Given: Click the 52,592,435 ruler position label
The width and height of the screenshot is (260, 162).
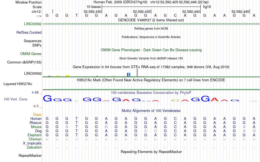Looking at the screenshot, I should tap(142, 11).
